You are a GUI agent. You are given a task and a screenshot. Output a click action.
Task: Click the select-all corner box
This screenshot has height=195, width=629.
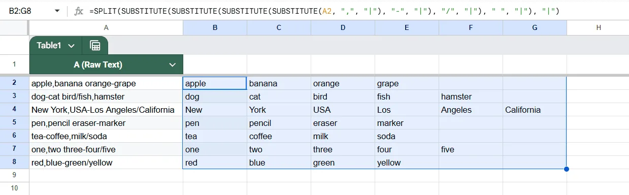(x=14, y=28)
